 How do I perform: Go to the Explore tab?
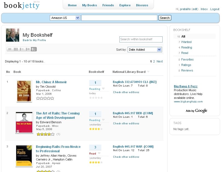coord(125,5)
